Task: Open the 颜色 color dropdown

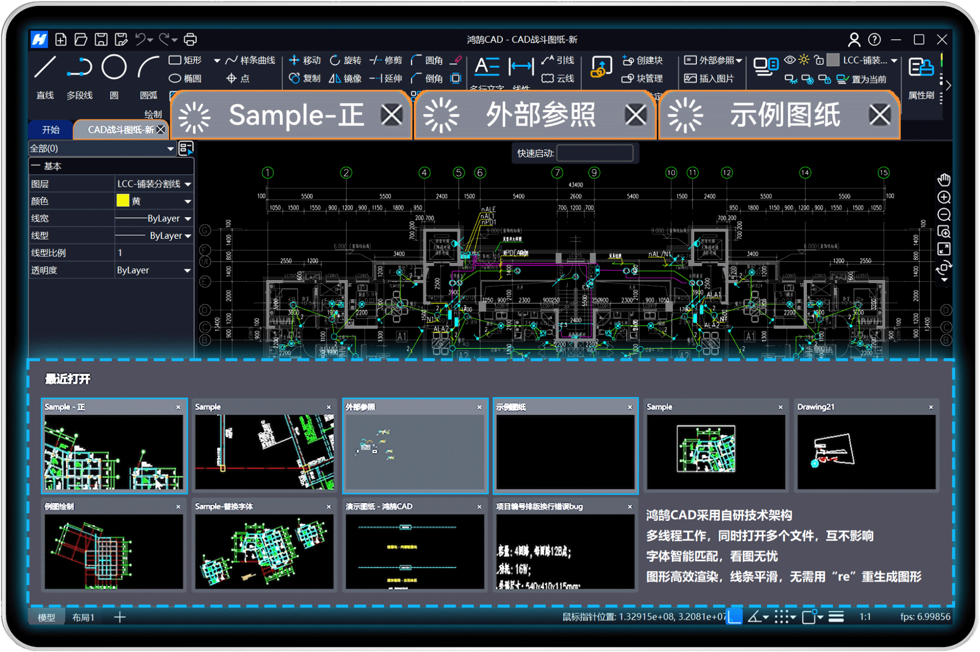Action: pos(188,201)
